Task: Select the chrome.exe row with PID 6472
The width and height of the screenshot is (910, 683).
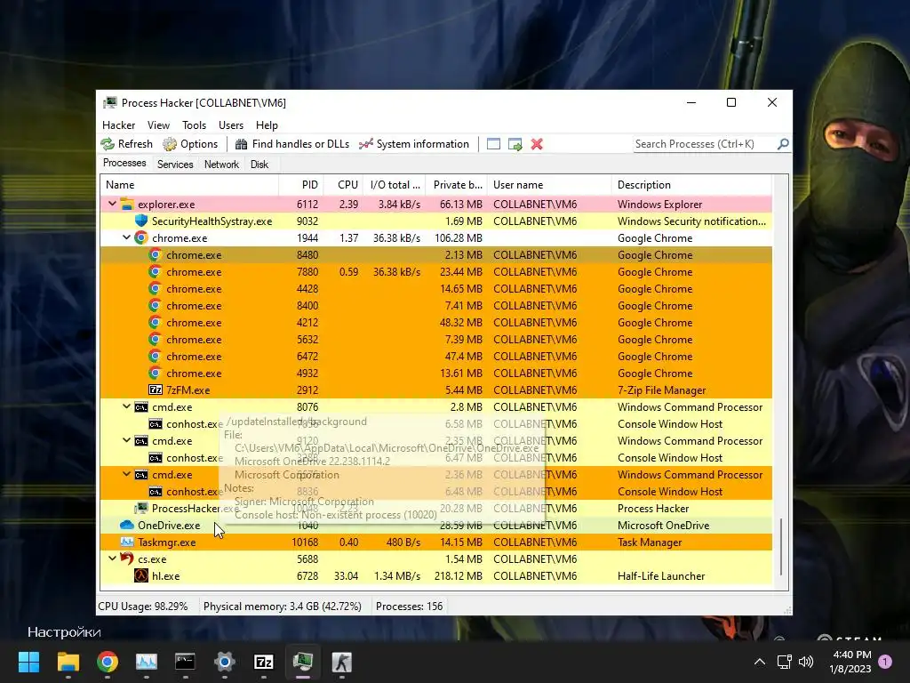Action: [435, 356]
